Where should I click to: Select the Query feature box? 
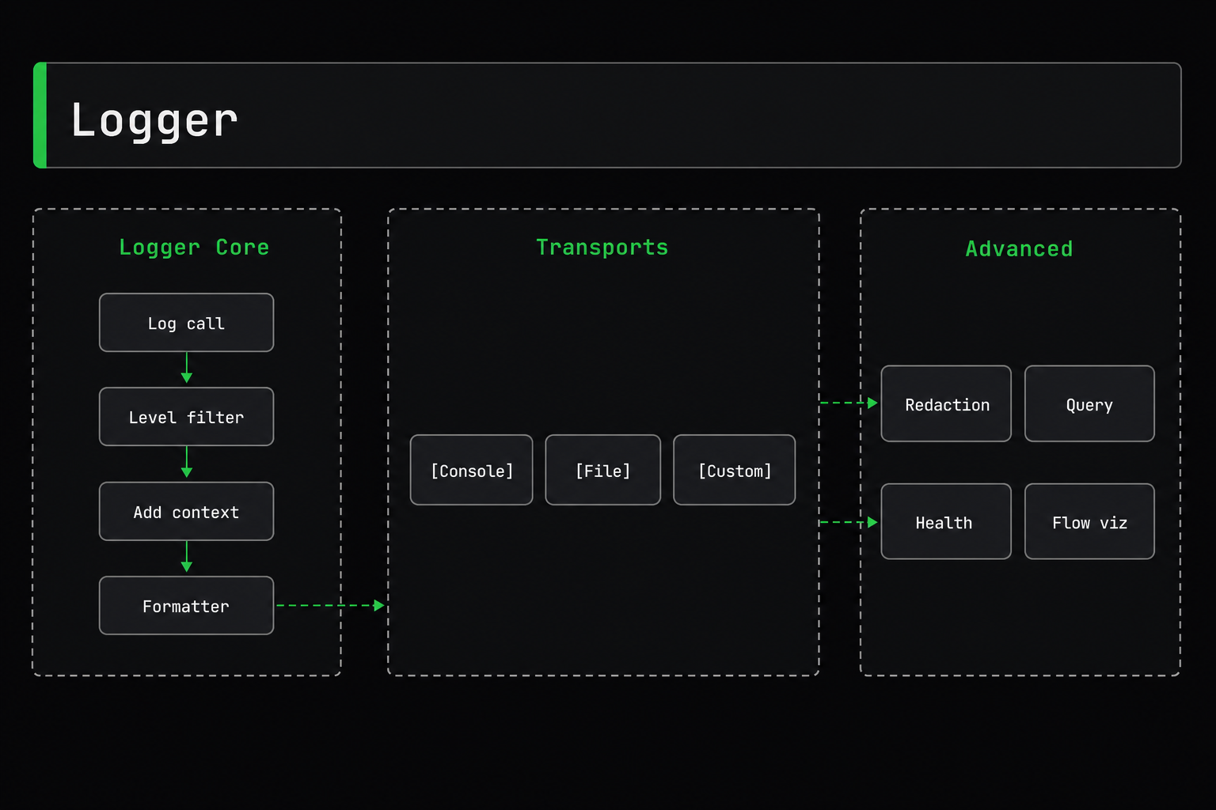1089,403
